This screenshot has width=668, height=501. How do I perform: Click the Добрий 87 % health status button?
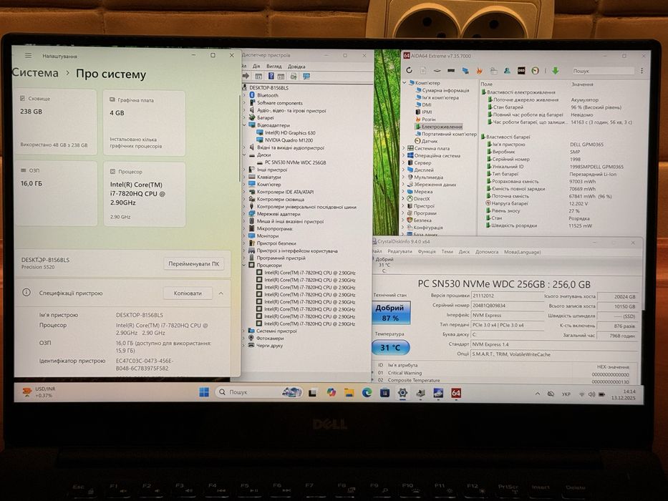pyautogui.click(x=389, y=313)
